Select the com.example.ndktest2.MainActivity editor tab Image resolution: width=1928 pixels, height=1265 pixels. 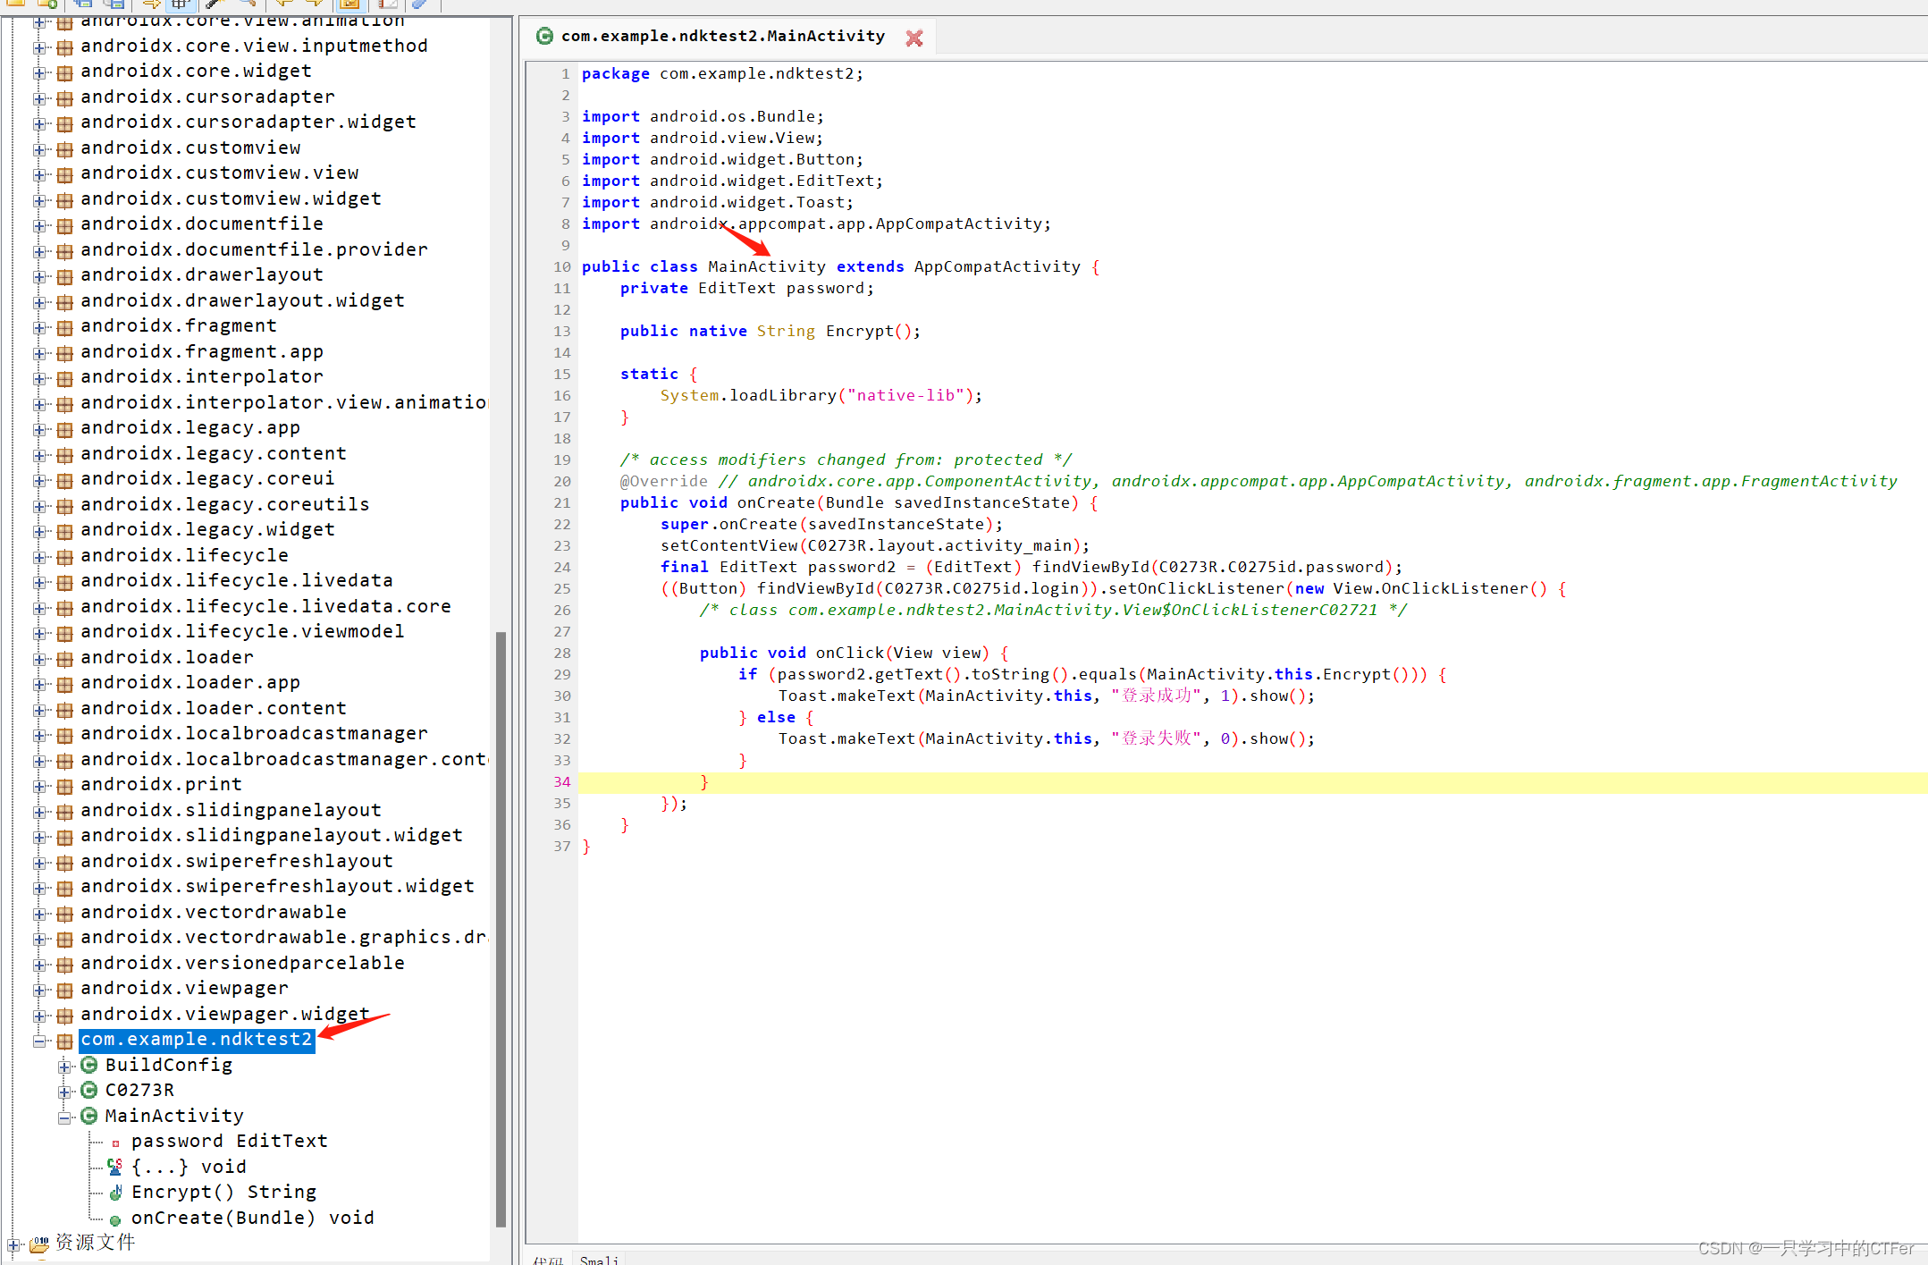coord(722,36)
